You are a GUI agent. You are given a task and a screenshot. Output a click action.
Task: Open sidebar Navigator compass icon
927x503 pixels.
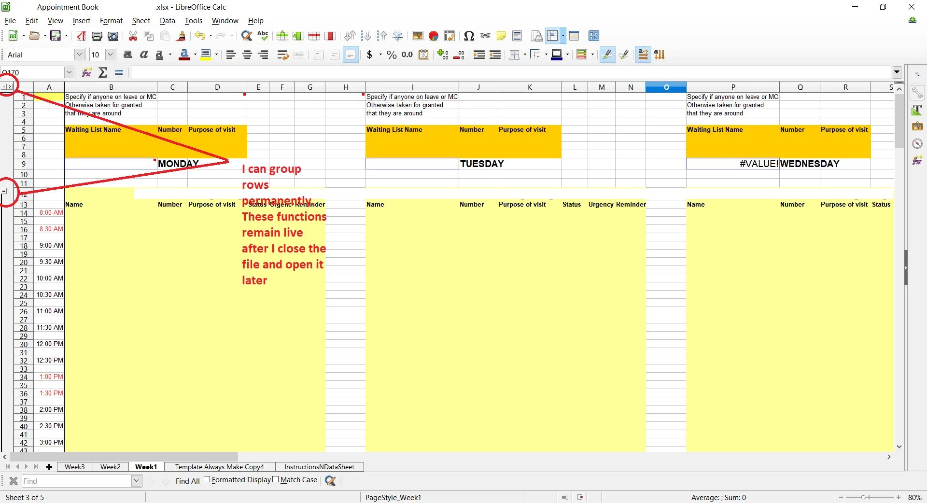pyautogui.click(x=917, y=143)
